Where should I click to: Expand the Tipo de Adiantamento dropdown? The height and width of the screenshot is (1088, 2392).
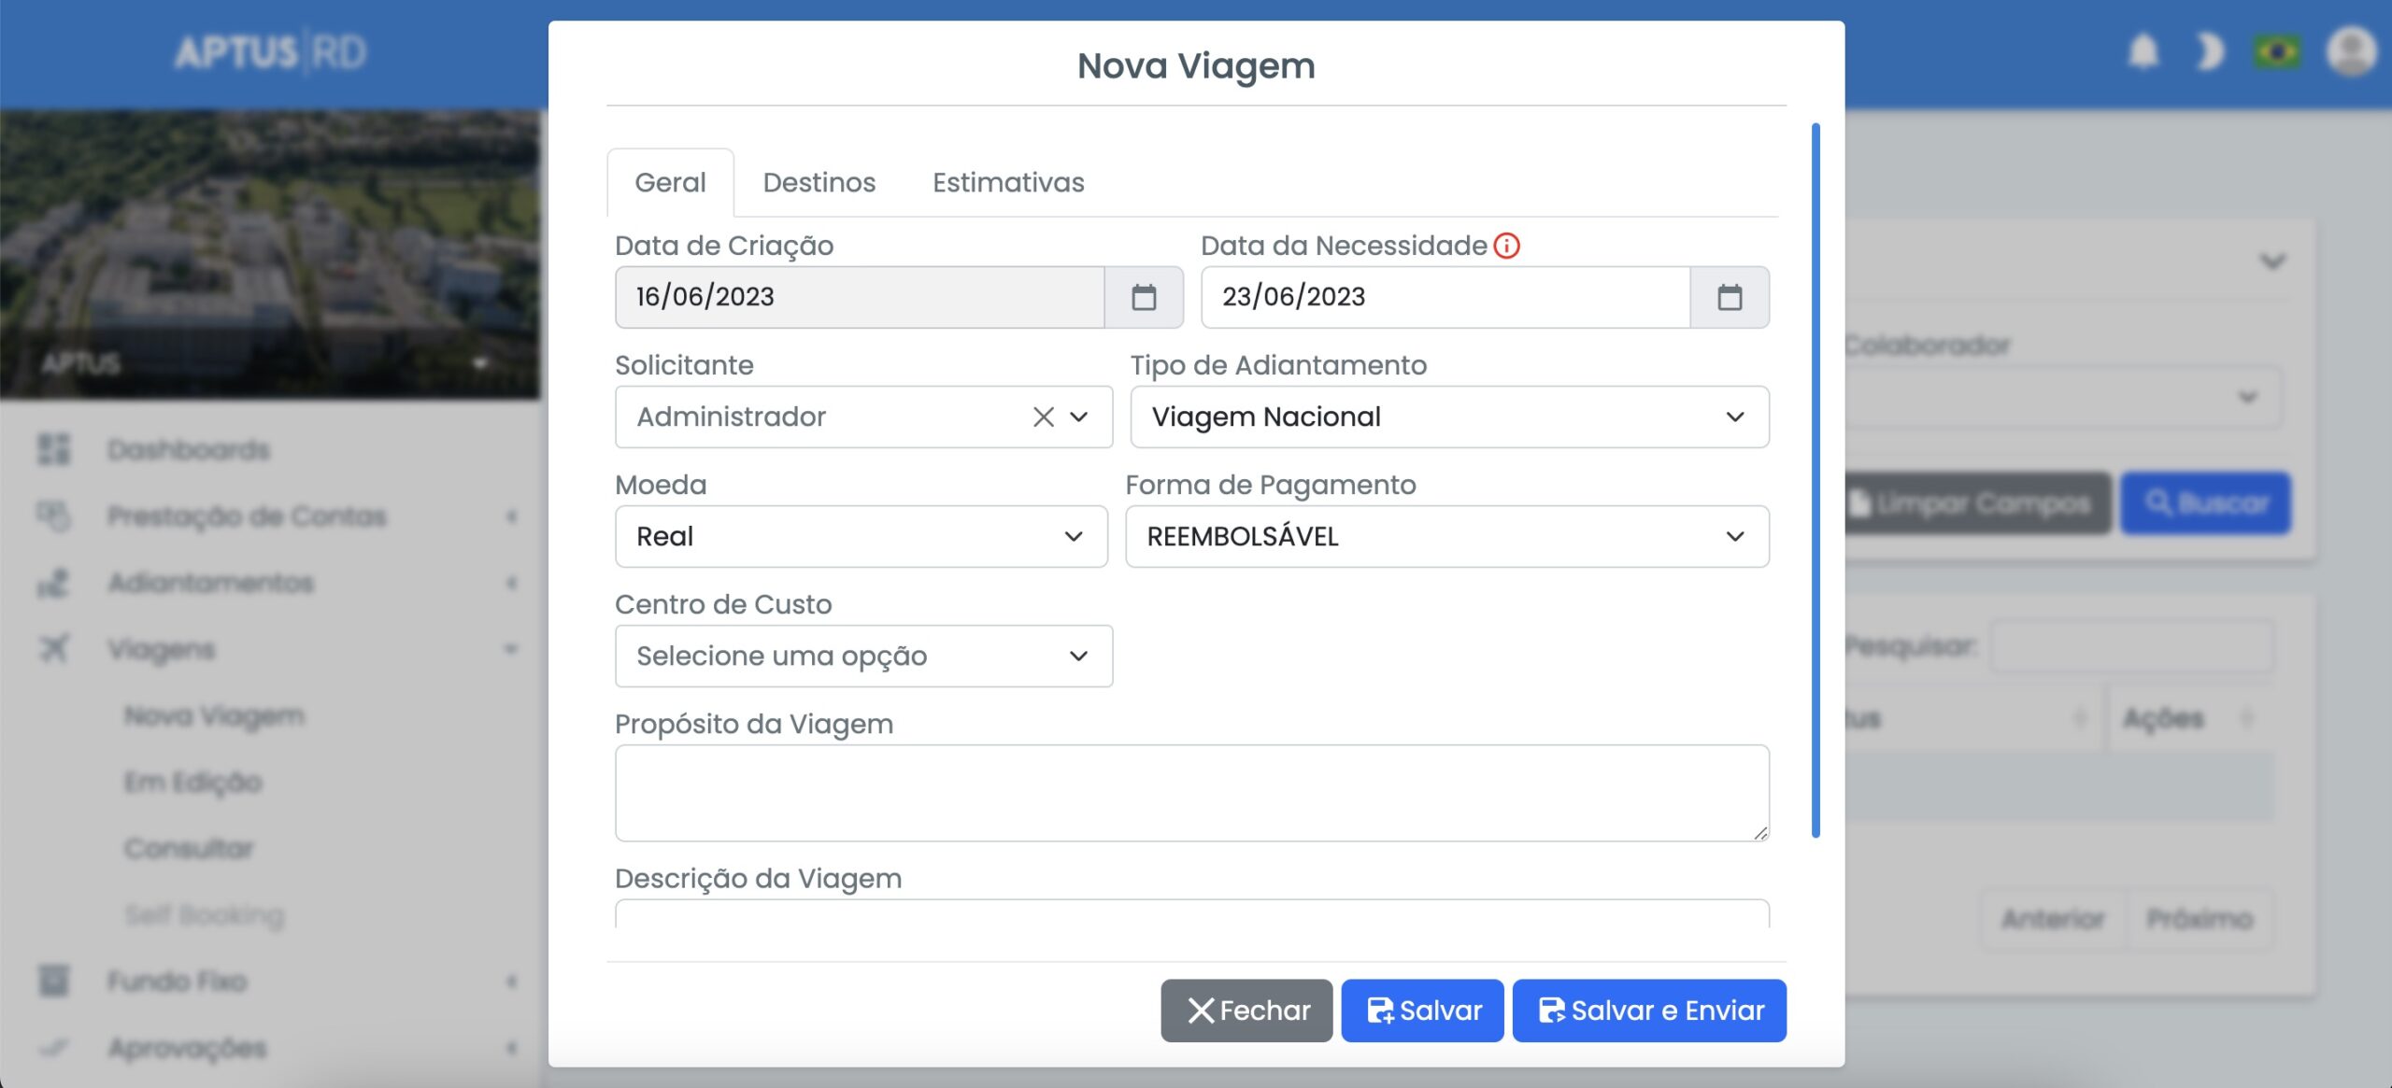click(1448, 417)
